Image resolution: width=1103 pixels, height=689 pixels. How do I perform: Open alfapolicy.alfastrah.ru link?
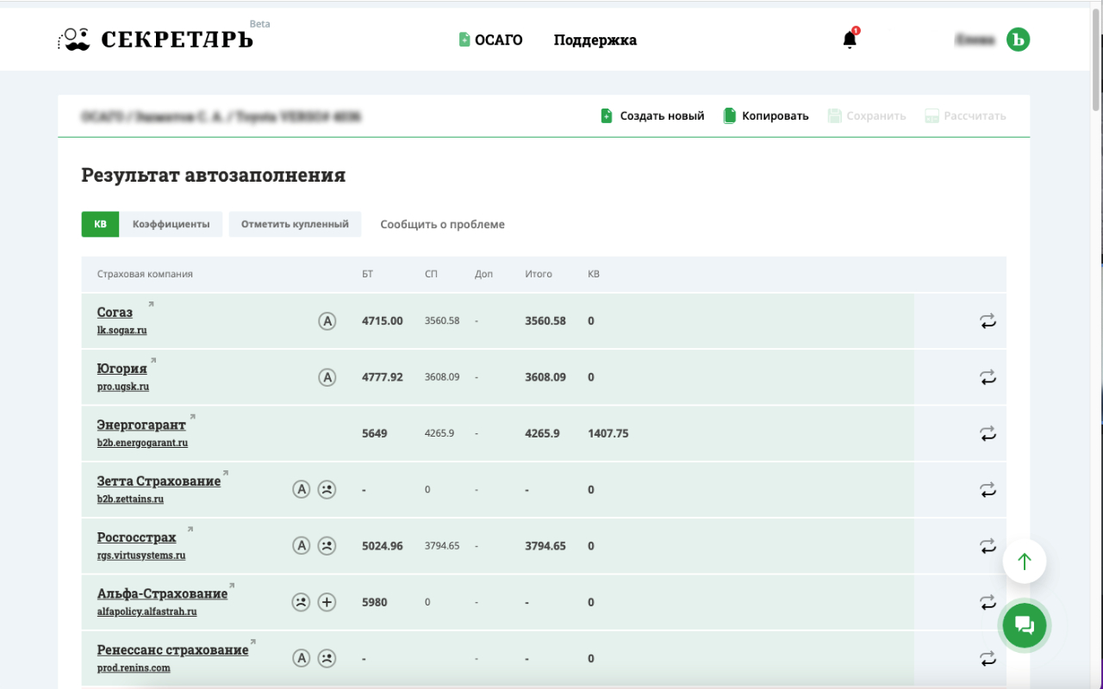[146, 611]
